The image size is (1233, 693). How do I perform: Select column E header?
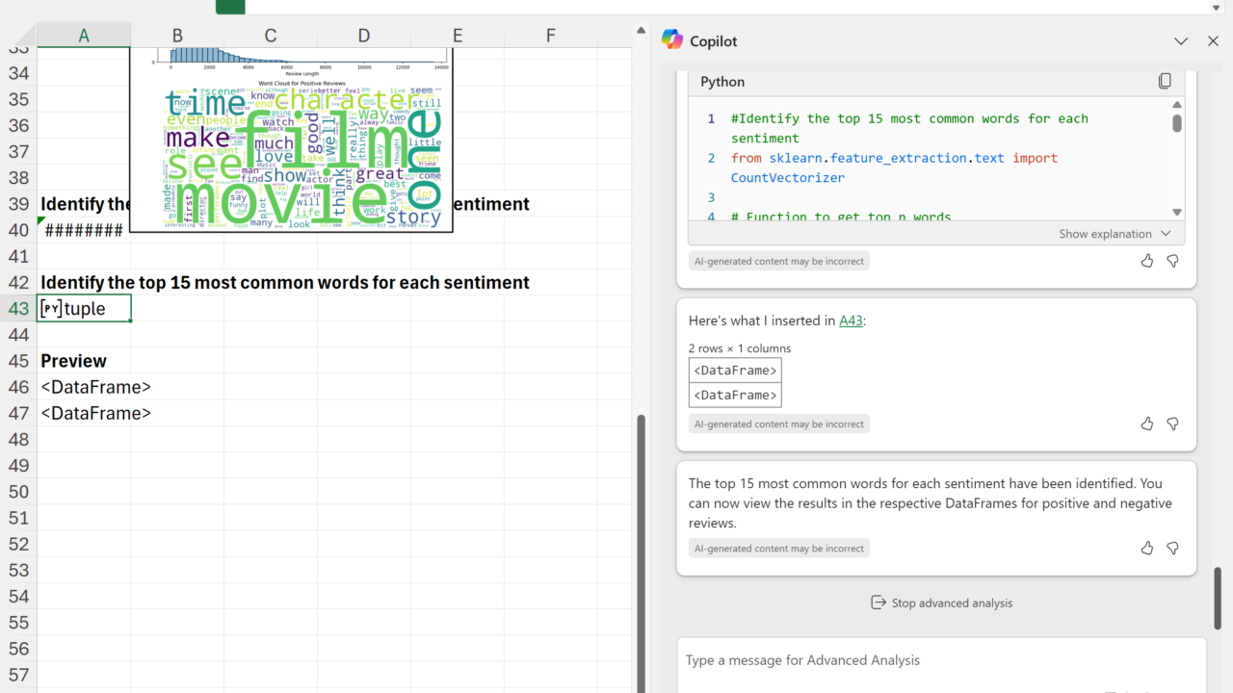pos(457,36)
